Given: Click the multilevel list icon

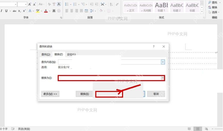Looking at the screenshot, I should point(83,4).
